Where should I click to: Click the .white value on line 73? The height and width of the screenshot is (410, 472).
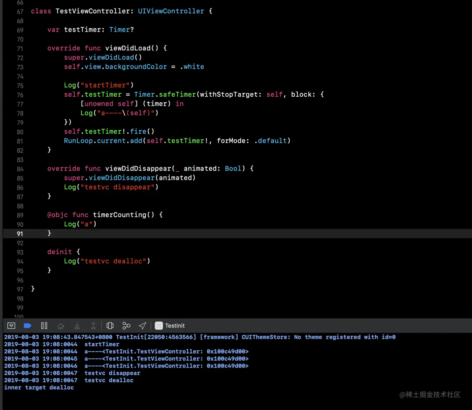point(192,67)
